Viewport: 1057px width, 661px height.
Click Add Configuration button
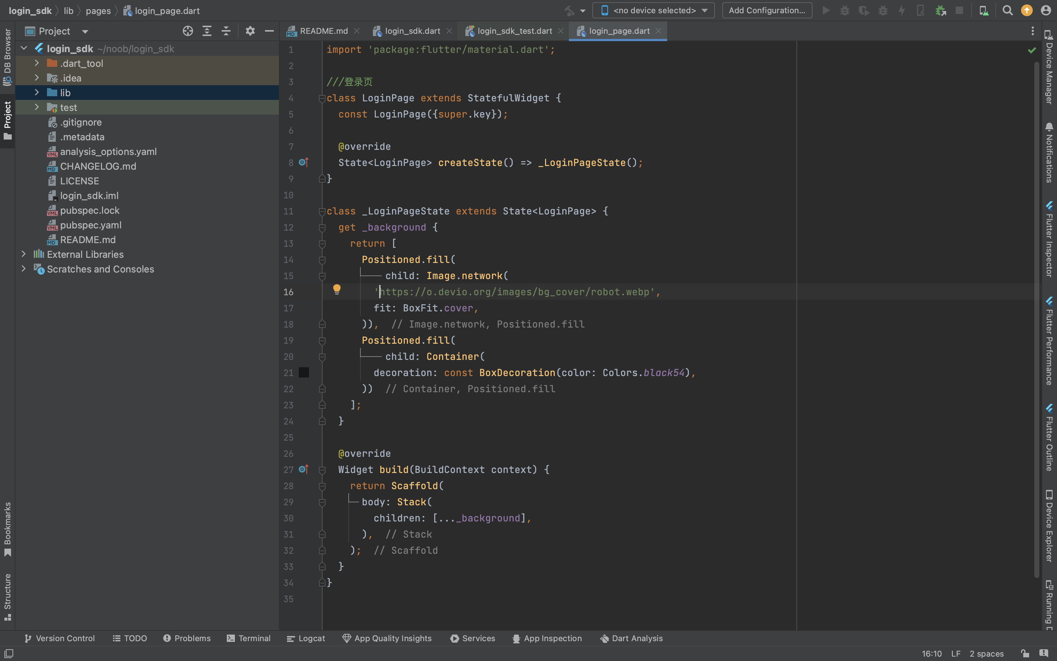point(767,11)
